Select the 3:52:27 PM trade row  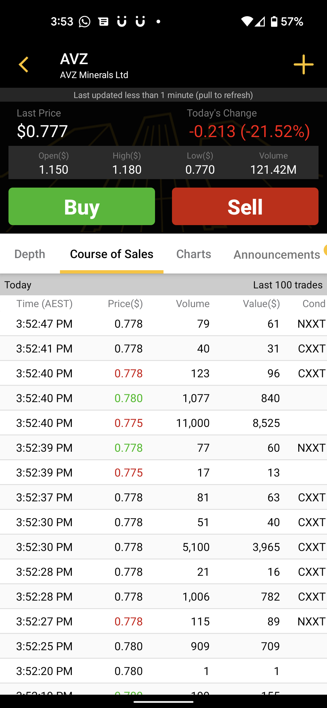tap(163, 621)
